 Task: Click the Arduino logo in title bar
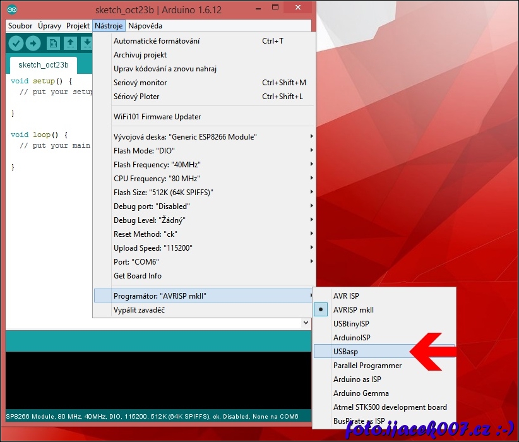tap(13, 10)
